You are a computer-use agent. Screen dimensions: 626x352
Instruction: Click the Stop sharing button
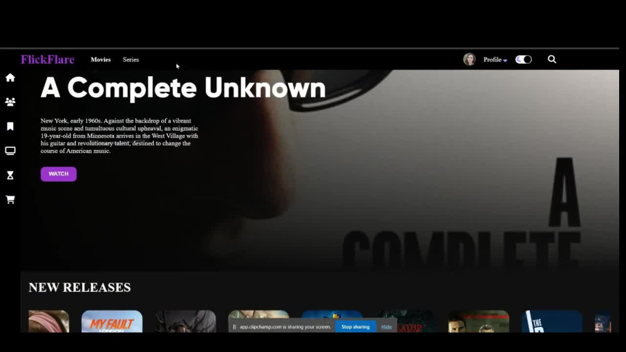tap(356, 327)
